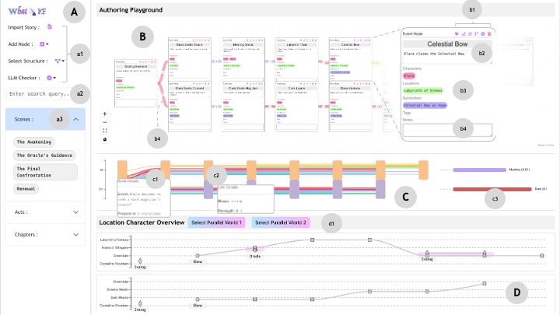
Task: Expand the Chapters section
Action: pyautogui.click(x=75, y=235)
